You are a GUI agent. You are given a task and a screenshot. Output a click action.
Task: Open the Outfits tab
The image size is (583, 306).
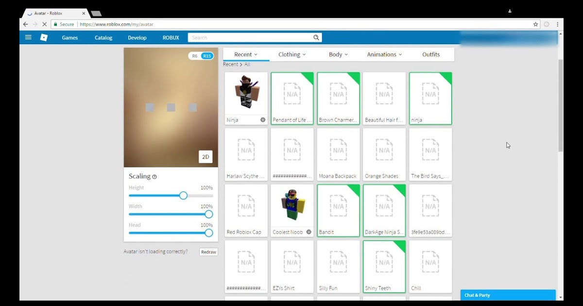coord(431,54)
